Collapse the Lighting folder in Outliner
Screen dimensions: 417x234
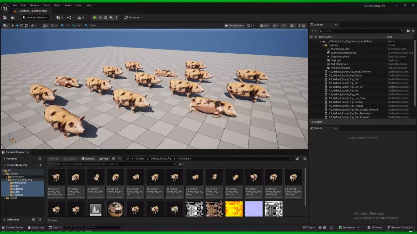[323, 45]
